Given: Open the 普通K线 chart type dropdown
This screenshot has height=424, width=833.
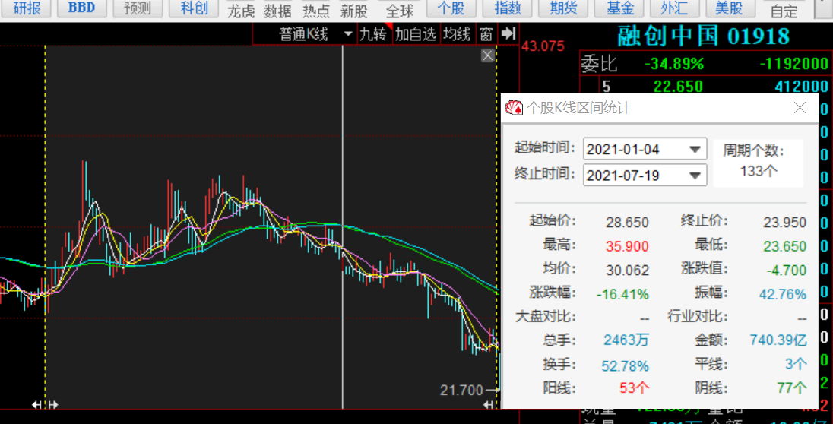Looking at the screenshot, I should click(348, 34).
